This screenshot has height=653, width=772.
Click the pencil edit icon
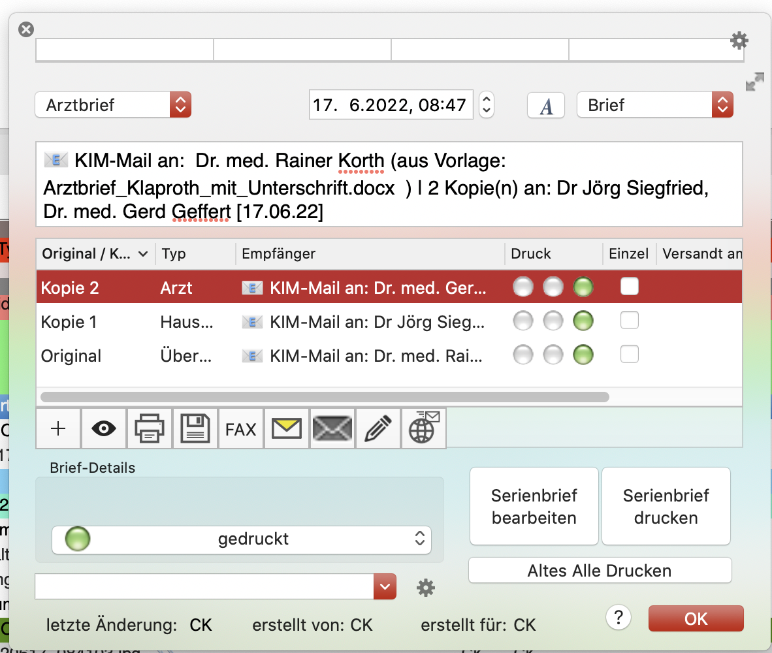click(378, 428)
